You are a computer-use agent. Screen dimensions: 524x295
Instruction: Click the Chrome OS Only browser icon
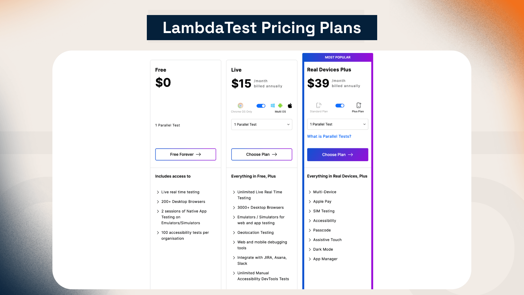[240, 105]
